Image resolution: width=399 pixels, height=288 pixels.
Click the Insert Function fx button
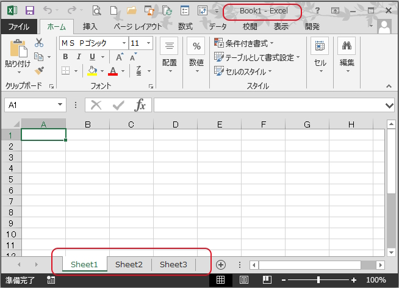140,105
